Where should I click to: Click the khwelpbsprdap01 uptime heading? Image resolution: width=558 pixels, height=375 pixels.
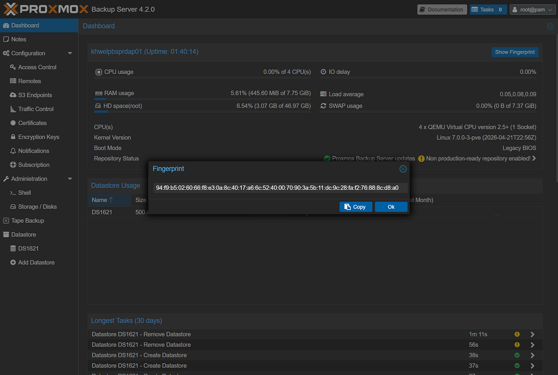point(145,52)
